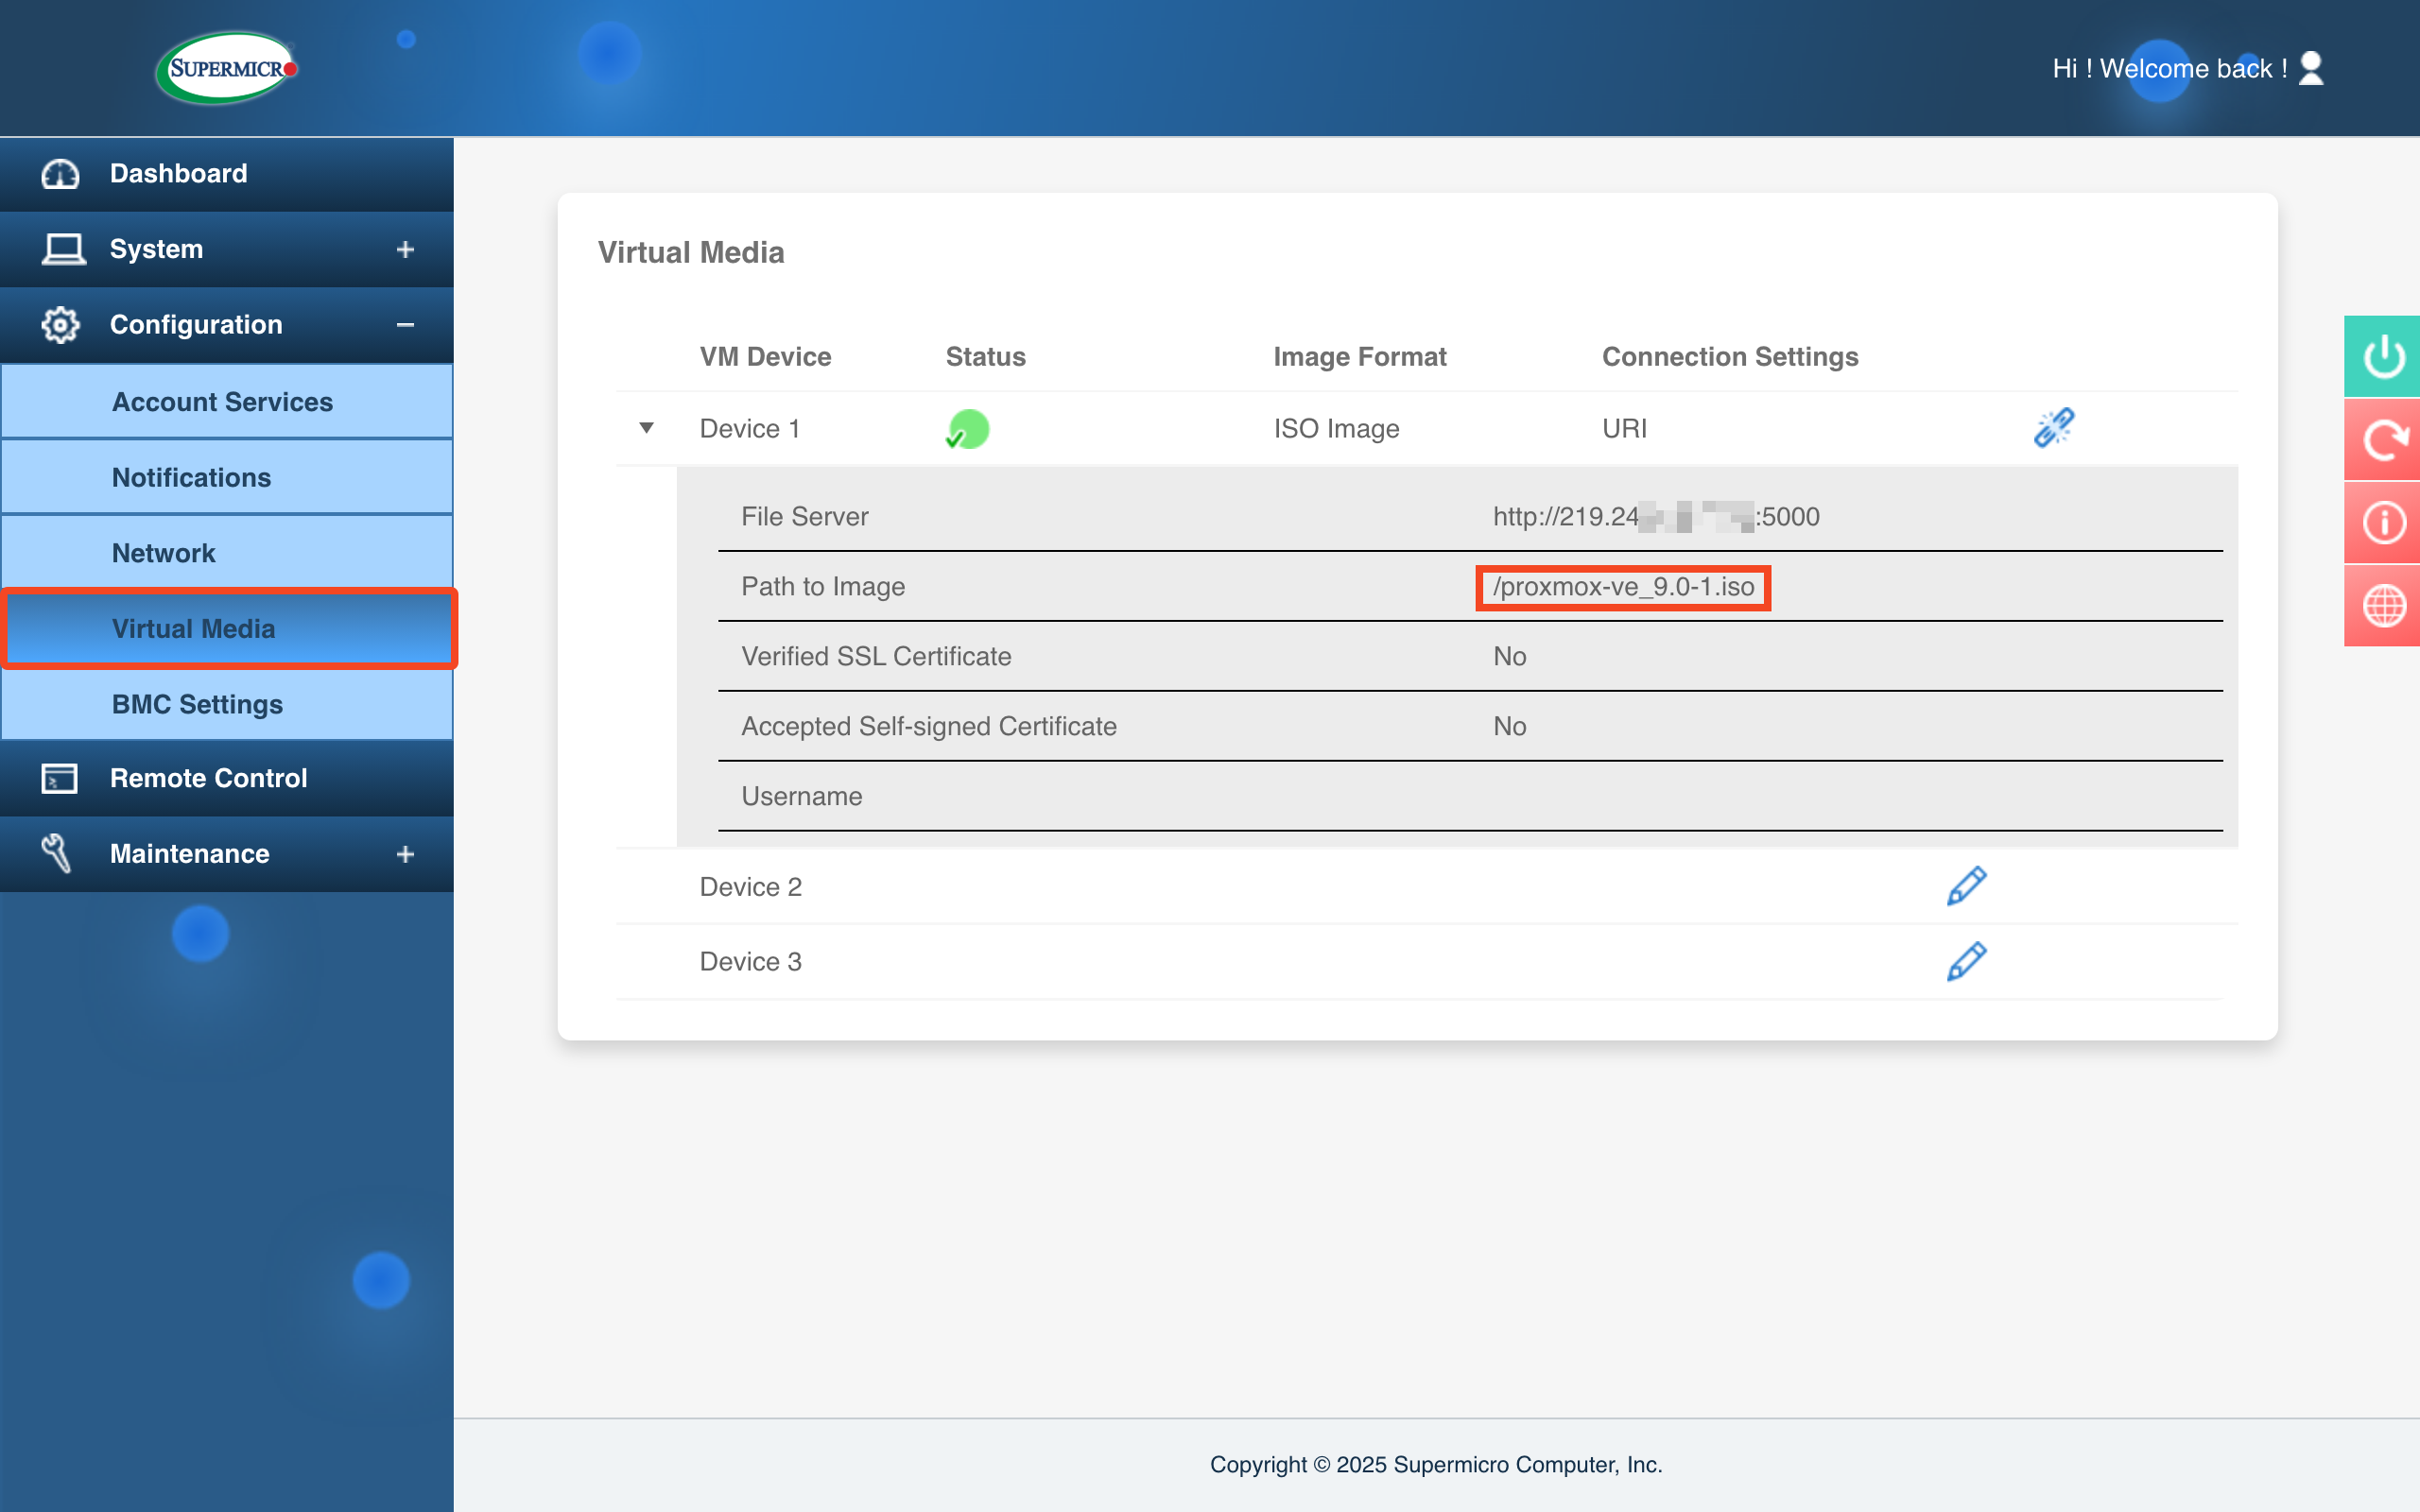This screenshot has width=2420, height=1512.
Task: Click the green power control button
Action: pyautogui.click(x=2382, y=356)
